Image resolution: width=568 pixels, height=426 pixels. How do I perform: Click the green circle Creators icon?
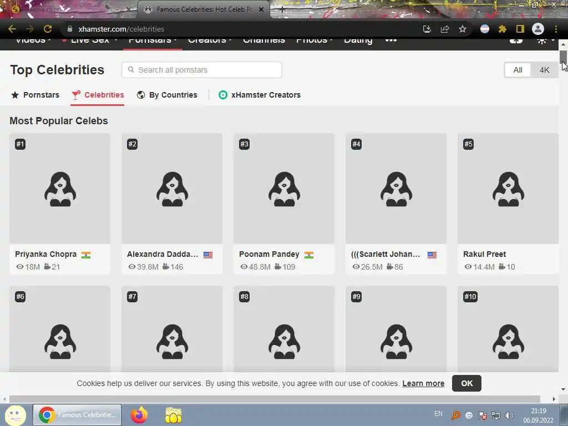click(223, 95)
